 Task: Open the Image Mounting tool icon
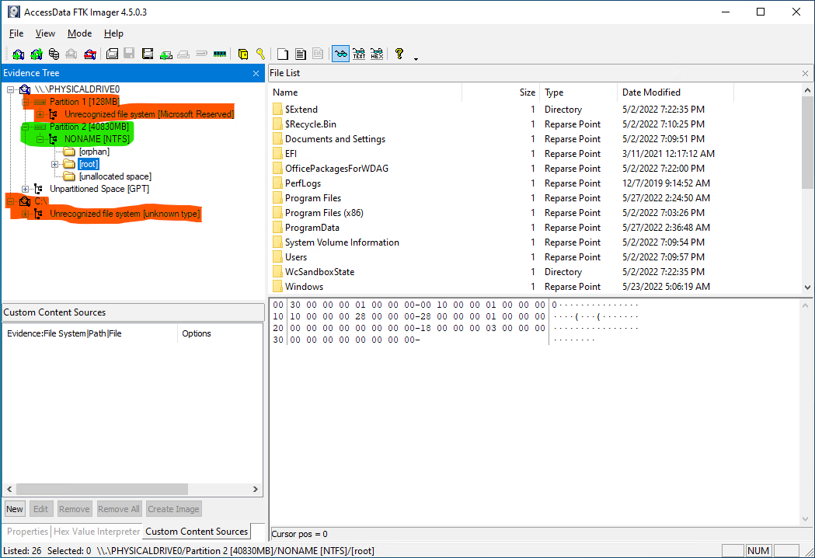(54, 54)
